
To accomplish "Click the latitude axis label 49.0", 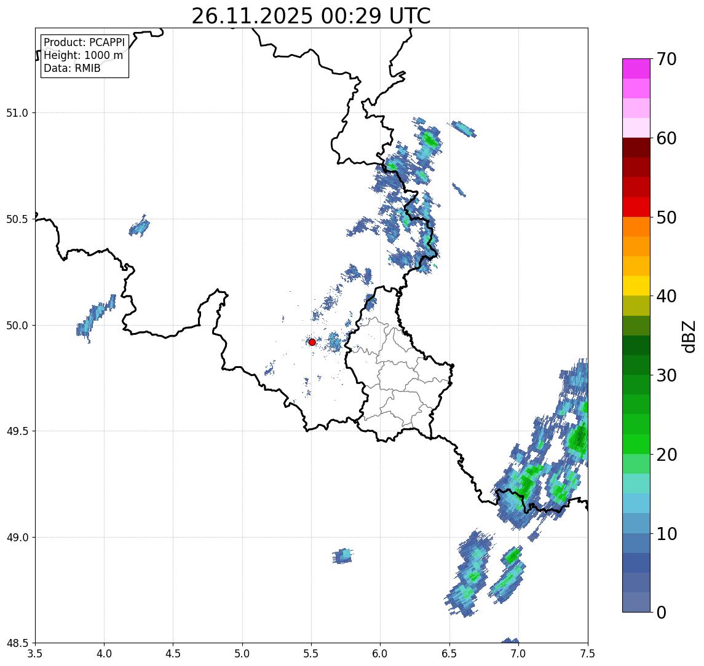I will 17,537.
